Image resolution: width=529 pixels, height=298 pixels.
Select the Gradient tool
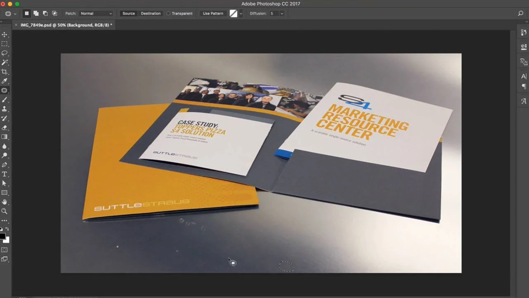pyautogui.click(x=5, y=137)
